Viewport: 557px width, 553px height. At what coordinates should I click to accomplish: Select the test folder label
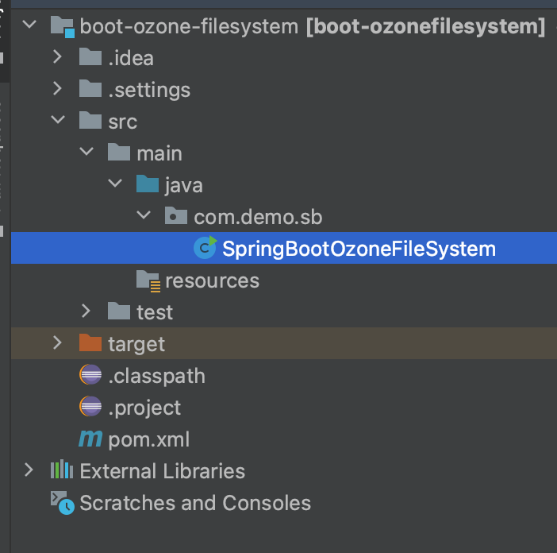pos(155,312)
